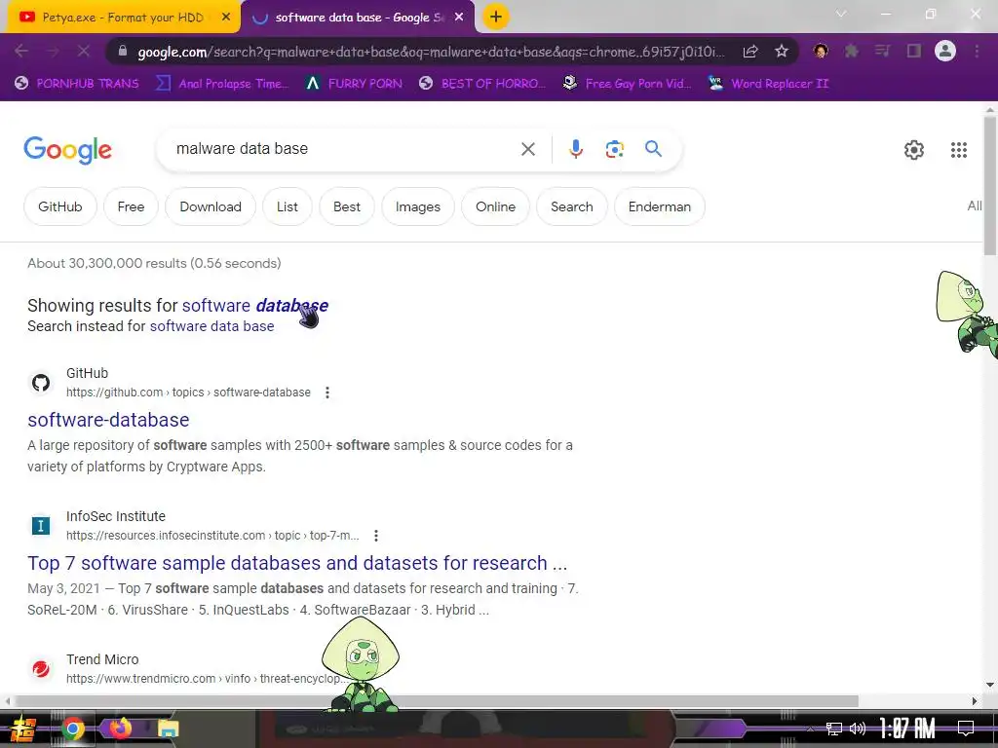Filter results by Online chip

pos(495,206)
